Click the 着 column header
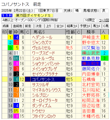The width and height of the screenshot is (110, 120). tap(10, 32)
